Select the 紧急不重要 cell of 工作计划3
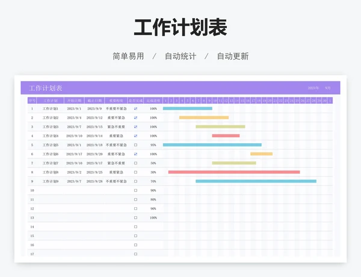Viewport: 361px width, 277px height. (116, 126)
